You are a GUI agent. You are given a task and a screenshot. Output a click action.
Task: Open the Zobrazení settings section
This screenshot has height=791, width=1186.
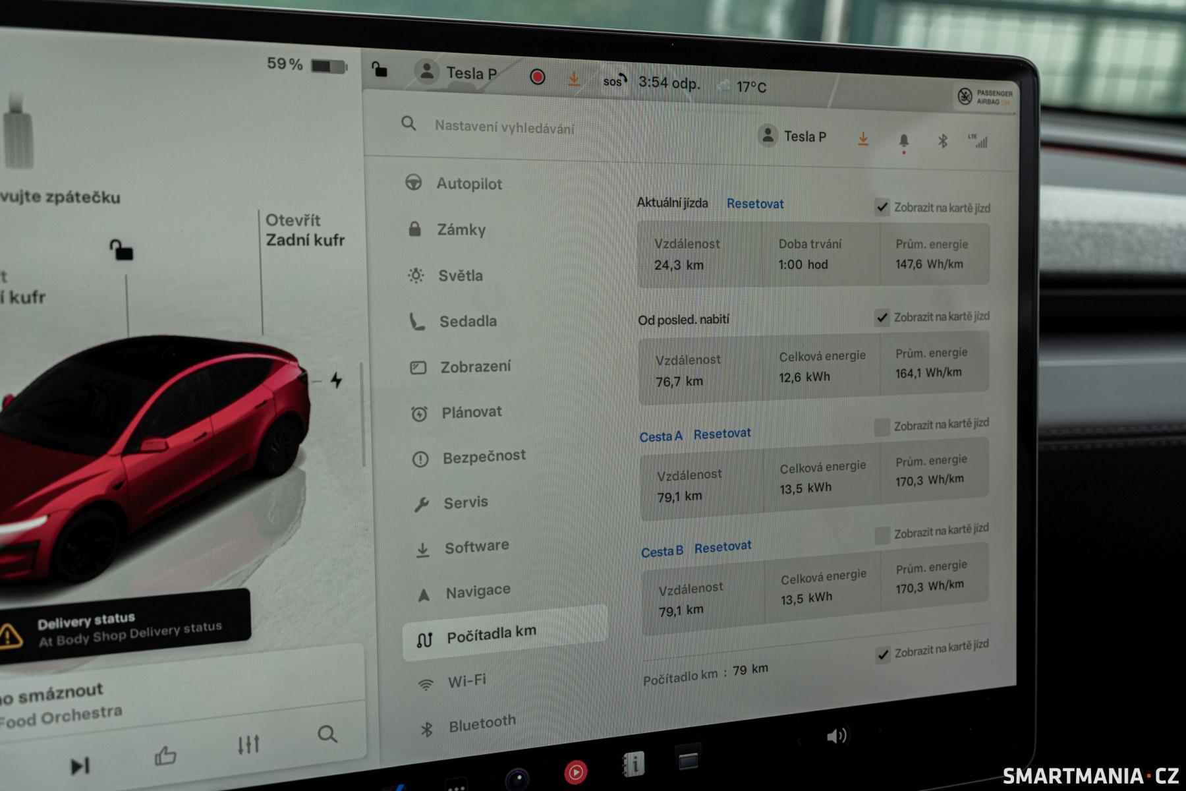(474, 366)
